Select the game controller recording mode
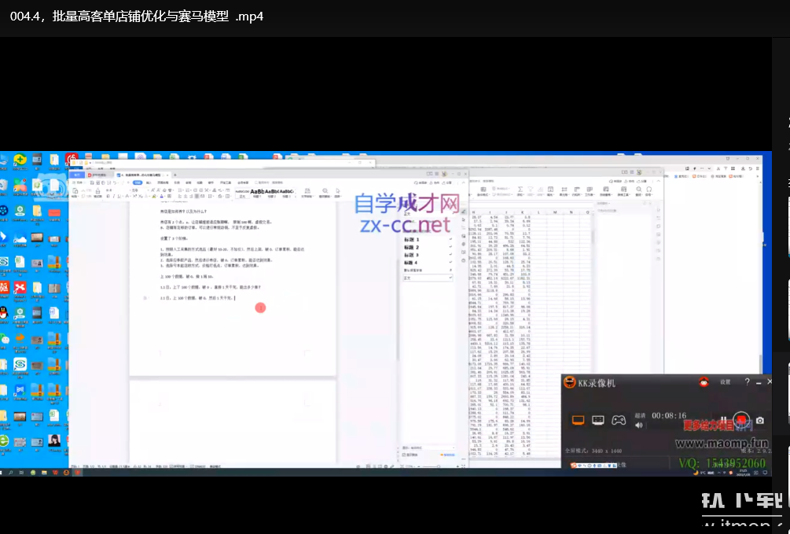Image resolution: width=790 pixels, height=534 pixels. click(x=619, y=421)
